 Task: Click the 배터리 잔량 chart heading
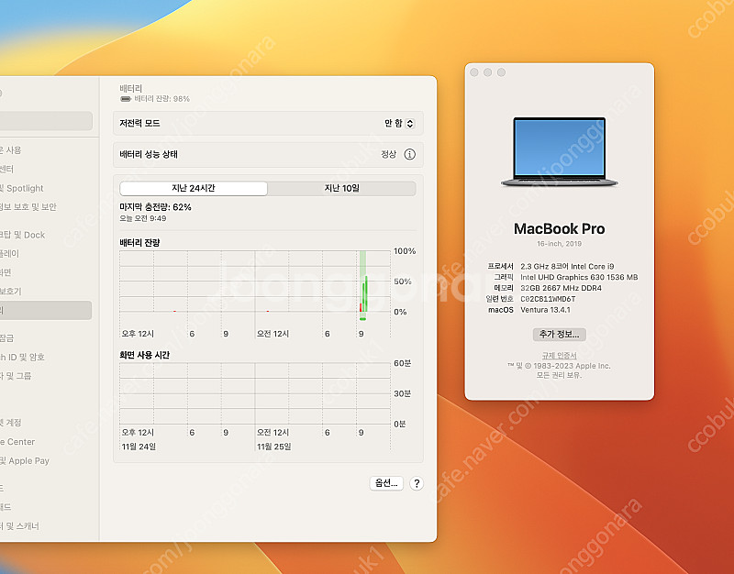click(139, 242)
